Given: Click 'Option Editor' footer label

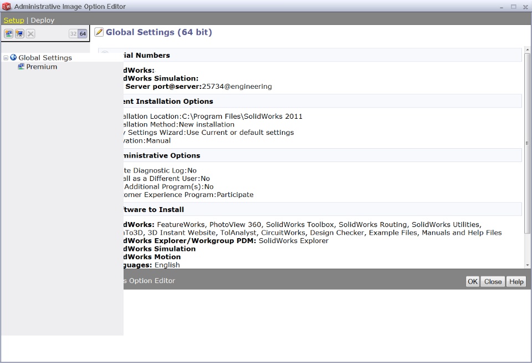Looking at the screenshot, I should [x=152, y=281].
